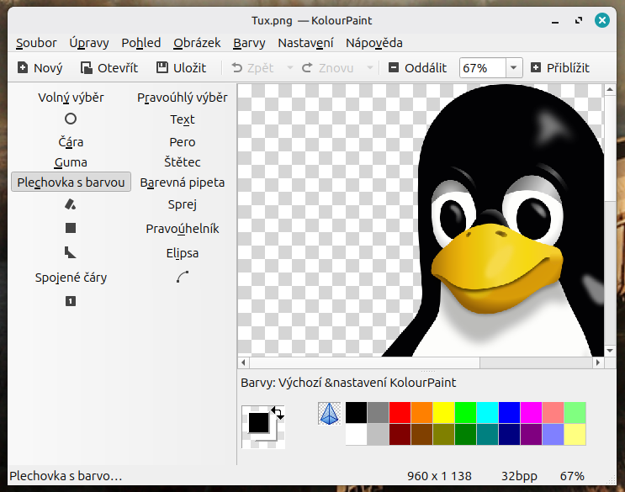This screenshot has width=625, height=492.
Task: Toggle the Plechovka s barvou tool
Action: pos(72,183)
